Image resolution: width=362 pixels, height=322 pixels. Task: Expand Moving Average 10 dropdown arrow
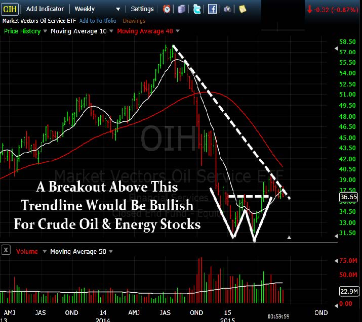click(x=111, y=31)
